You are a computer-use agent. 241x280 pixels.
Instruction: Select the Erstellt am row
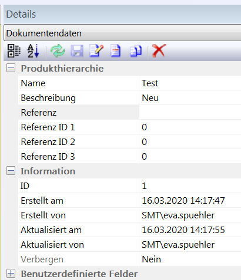click(129, 201)
